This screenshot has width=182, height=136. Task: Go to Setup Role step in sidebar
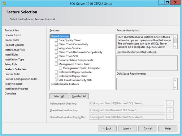pos(11,64)
